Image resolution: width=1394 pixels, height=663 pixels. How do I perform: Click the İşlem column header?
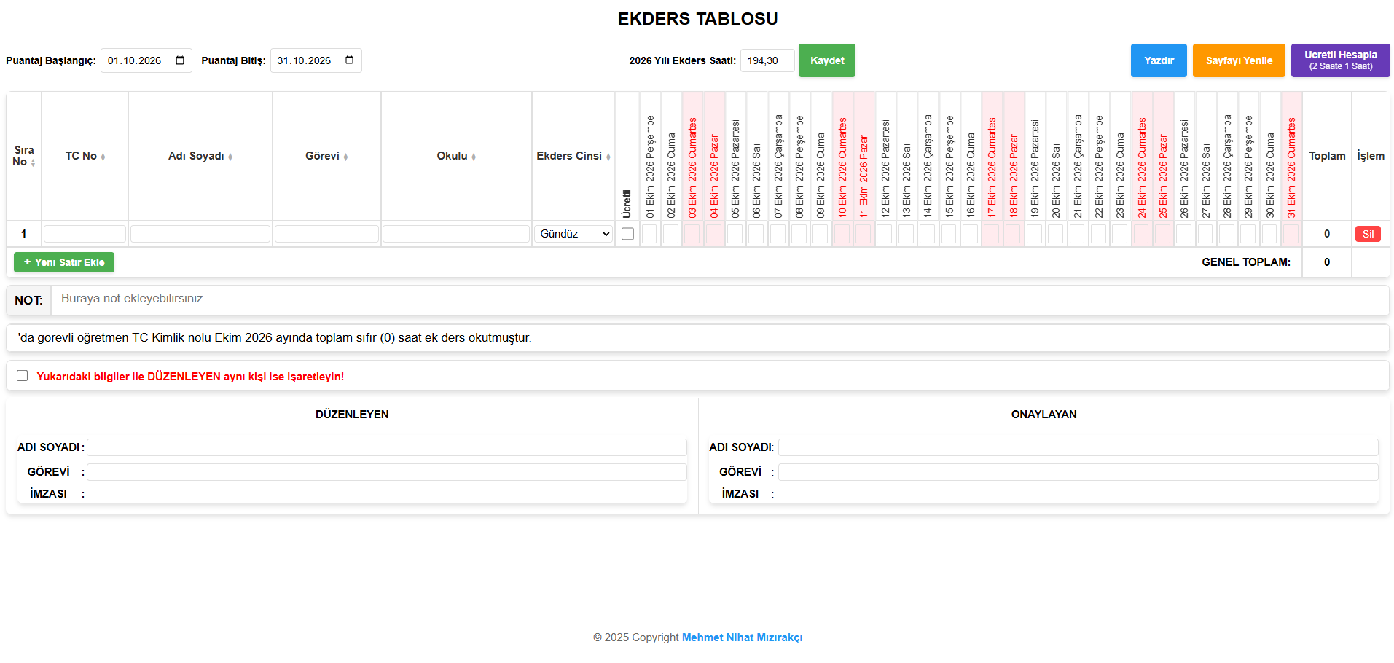pyautogui.click(x=1371, y=156)
